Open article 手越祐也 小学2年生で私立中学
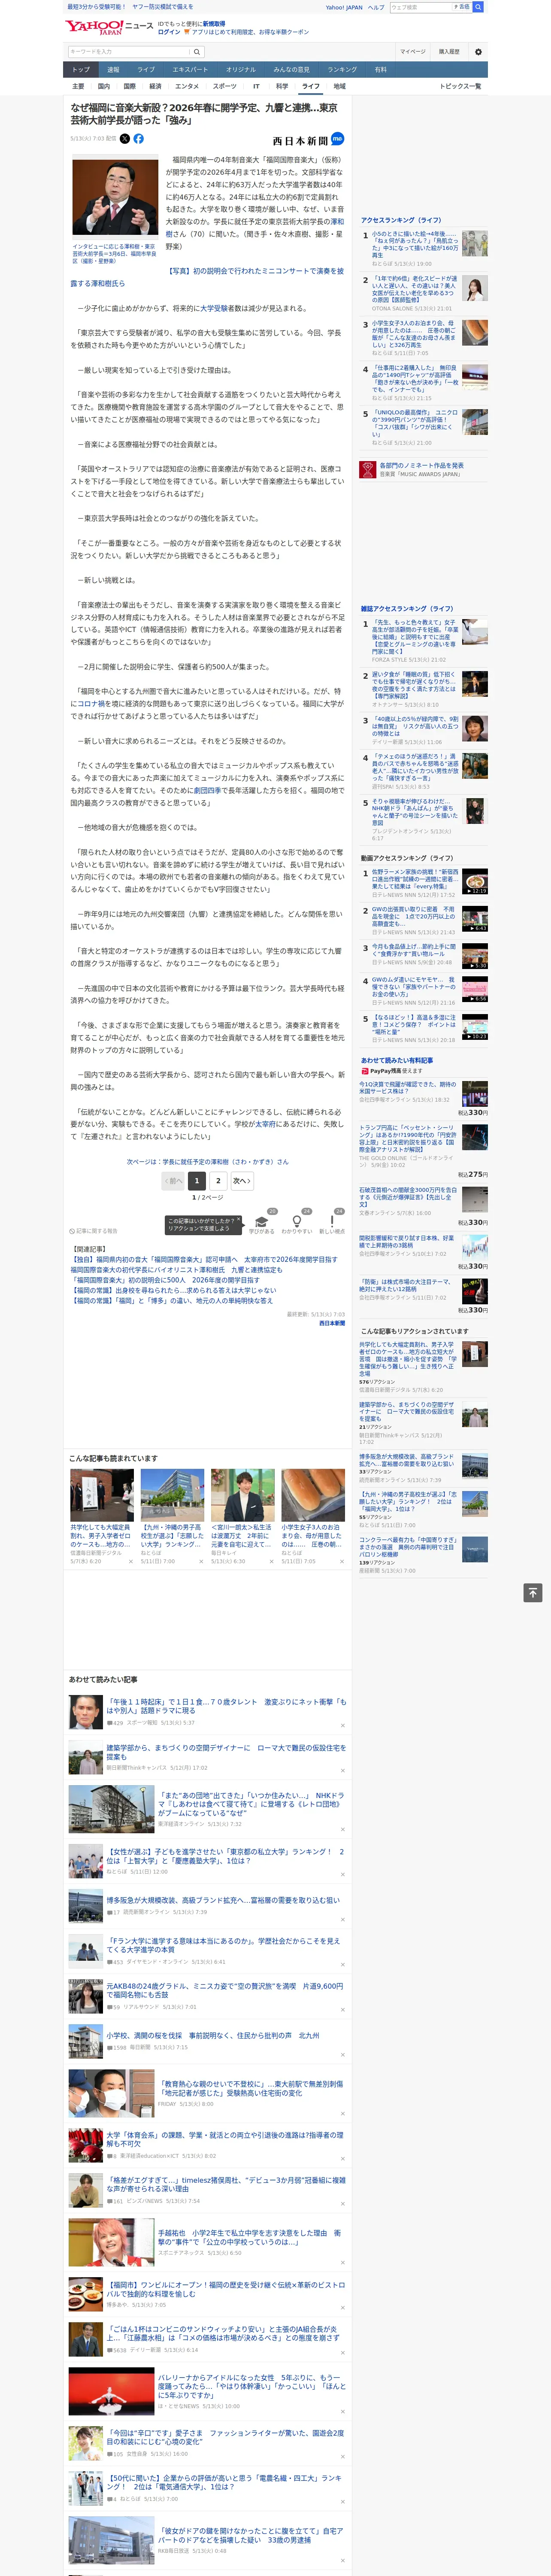This screenshot has width=551, height=2576. pyautogui.click(x=249, y=2236)
